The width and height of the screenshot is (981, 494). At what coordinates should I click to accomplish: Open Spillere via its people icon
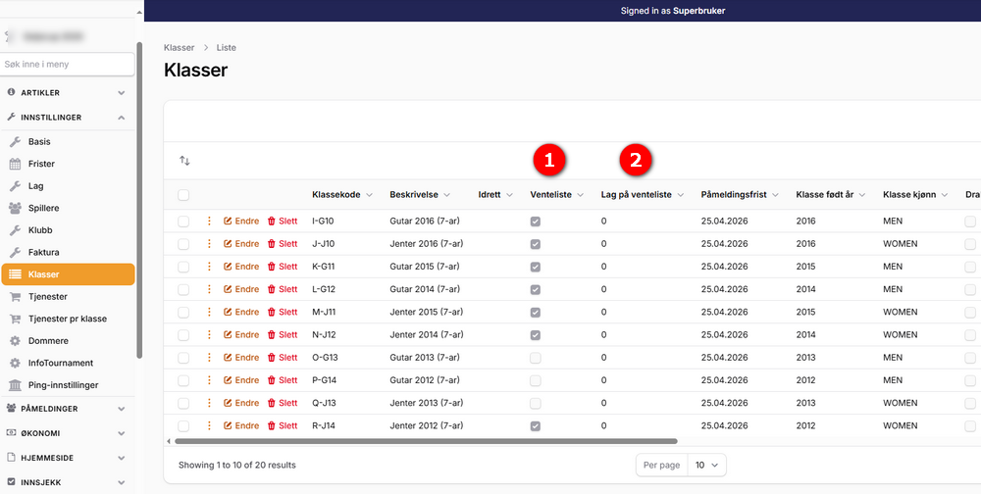pos(15,208)
